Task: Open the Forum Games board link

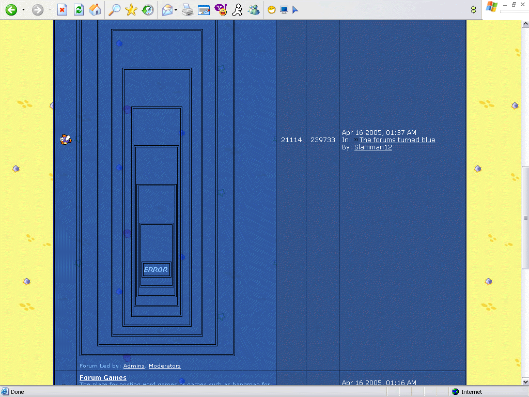Action: point(103,378)
